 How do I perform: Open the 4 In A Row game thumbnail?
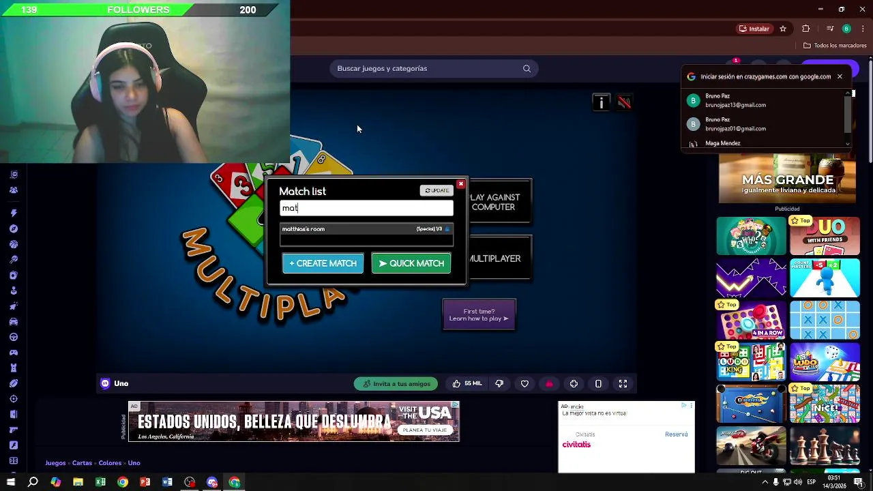[751, 321]
